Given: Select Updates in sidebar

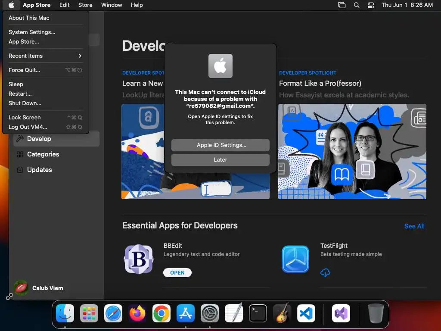Looking at the screenshot, I should pos(56,170).
